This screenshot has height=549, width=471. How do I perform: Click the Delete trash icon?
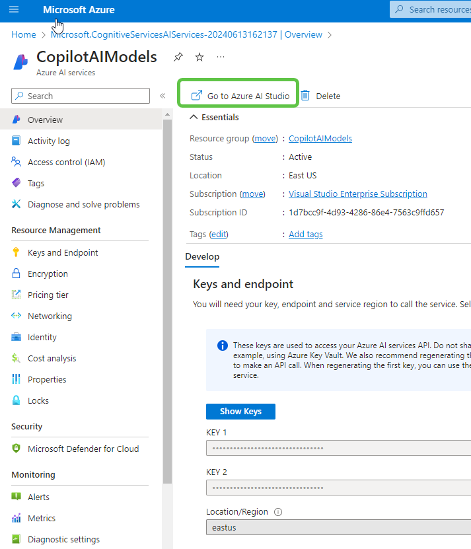(x=305, y=96)
